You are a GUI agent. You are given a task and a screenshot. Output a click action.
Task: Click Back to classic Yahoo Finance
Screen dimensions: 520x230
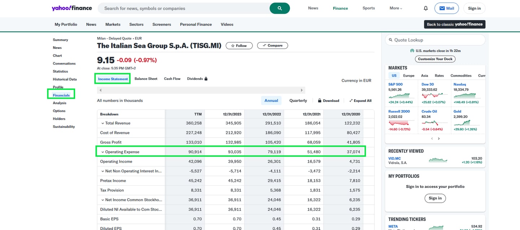click(455, 24)
